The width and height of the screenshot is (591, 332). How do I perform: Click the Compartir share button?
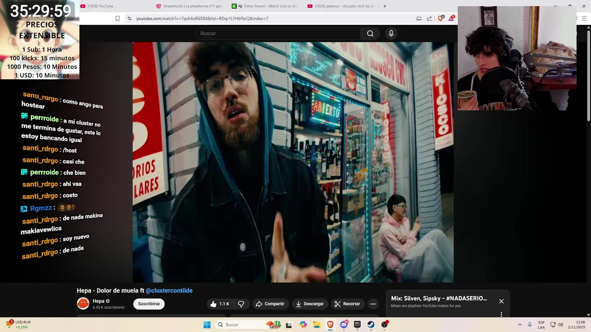coord(270,304)
